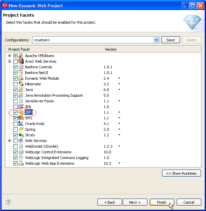206x211 pixels.
Task: Click the Project Facet column header
Action: tap(54, 49)
